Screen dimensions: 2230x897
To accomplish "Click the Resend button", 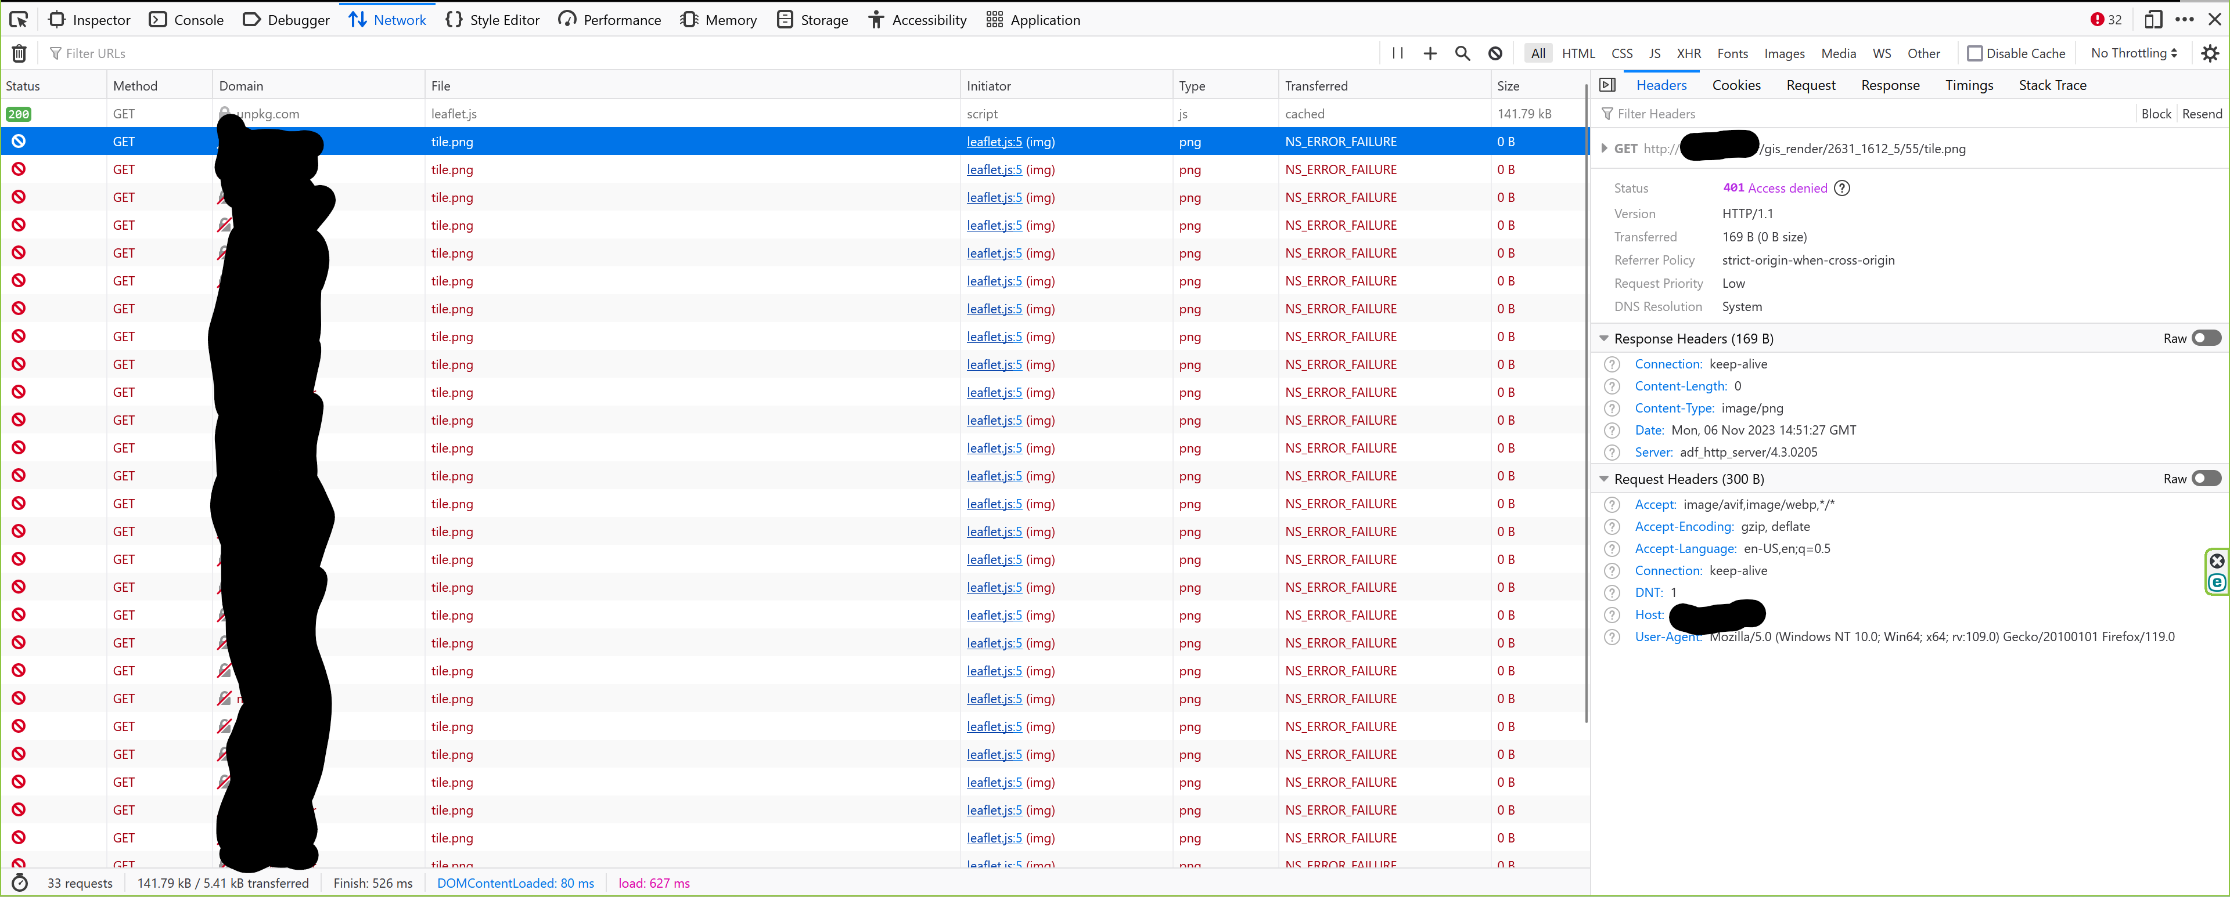I will pos(2202,114).
